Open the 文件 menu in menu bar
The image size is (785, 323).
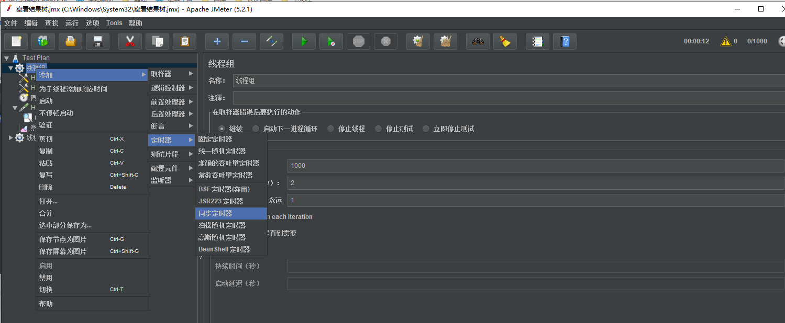pos(11,23)
